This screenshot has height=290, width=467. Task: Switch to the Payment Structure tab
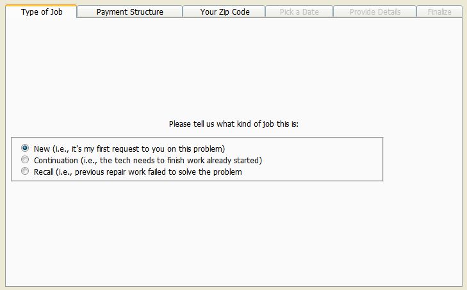129,12
